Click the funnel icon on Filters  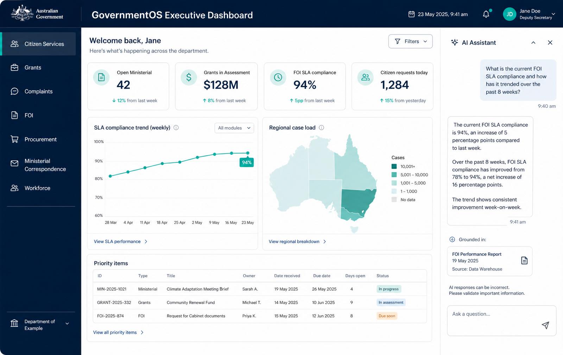[398, 41]
